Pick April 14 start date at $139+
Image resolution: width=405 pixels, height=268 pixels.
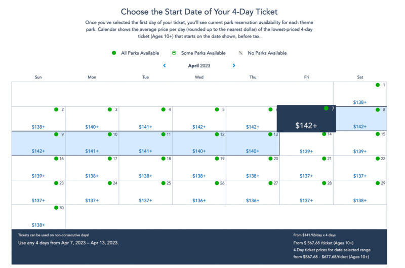(306, 144)
